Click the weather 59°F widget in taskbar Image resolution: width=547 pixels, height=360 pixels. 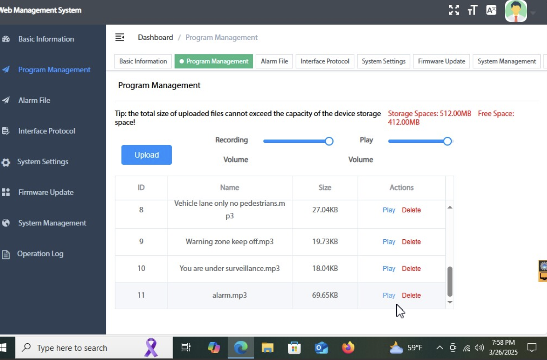tap(406, 348)
